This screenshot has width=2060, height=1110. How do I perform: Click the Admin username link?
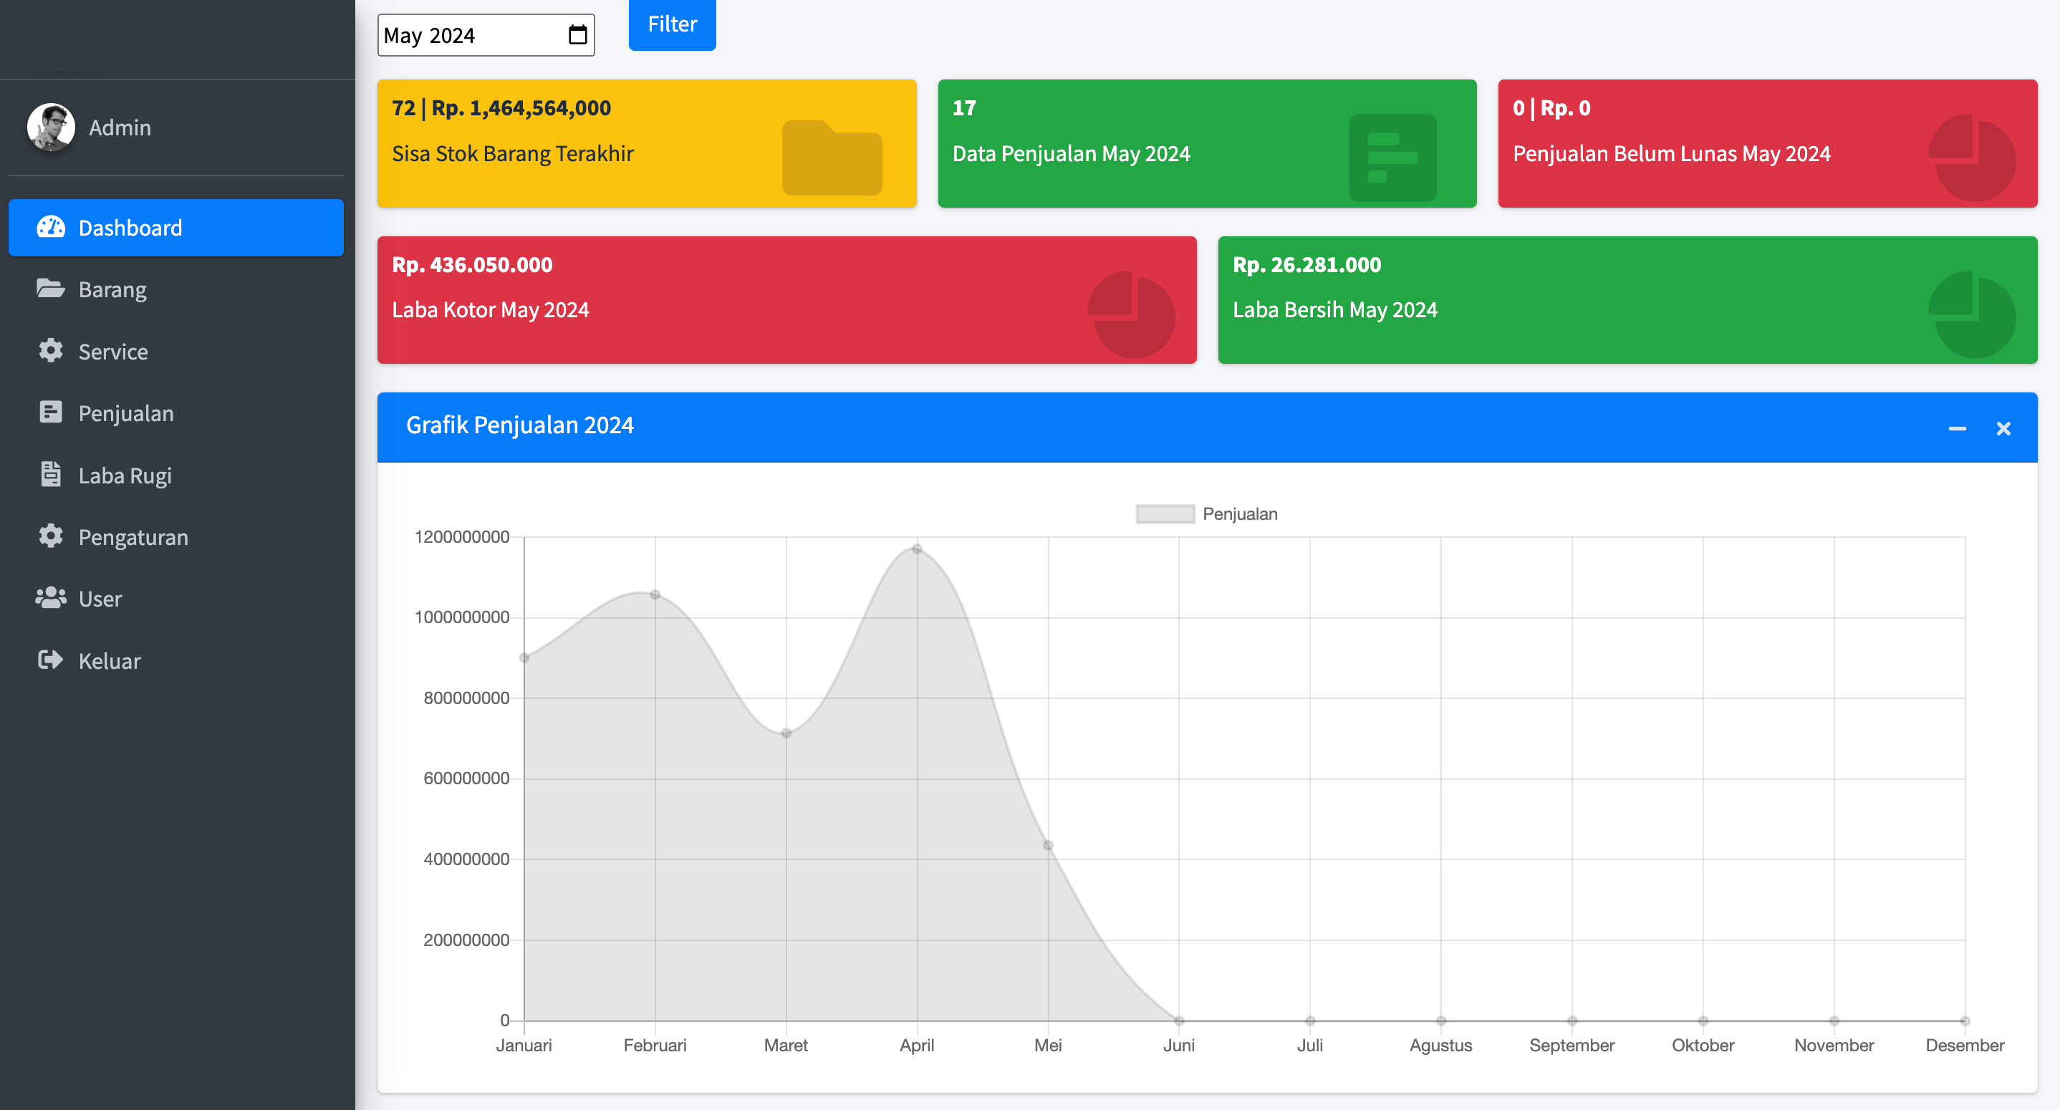coord(119,127)
